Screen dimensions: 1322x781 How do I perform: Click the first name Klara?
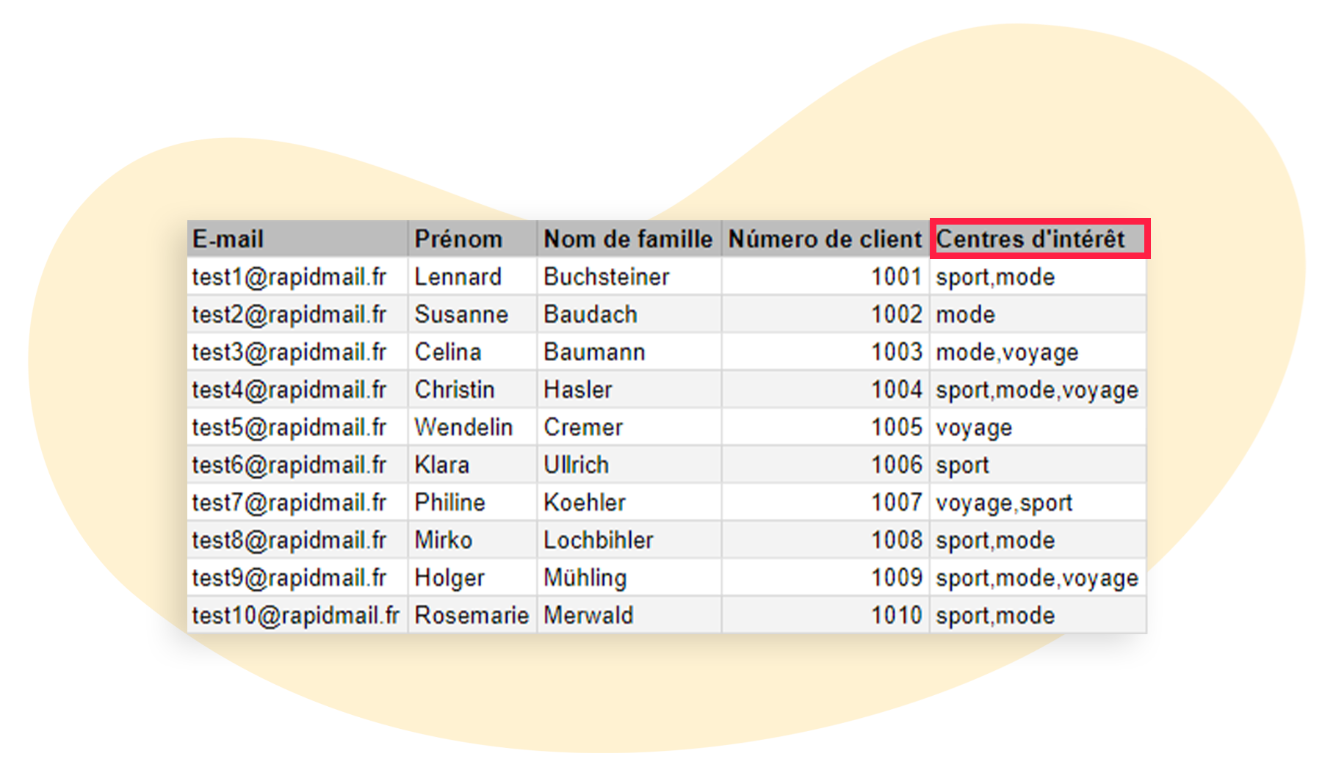[442, 465]
